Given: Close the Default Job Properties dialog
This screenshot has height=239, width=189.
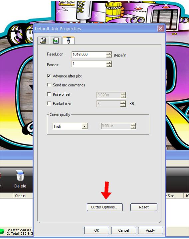Looking at the screenshot, I should (161, 29).
